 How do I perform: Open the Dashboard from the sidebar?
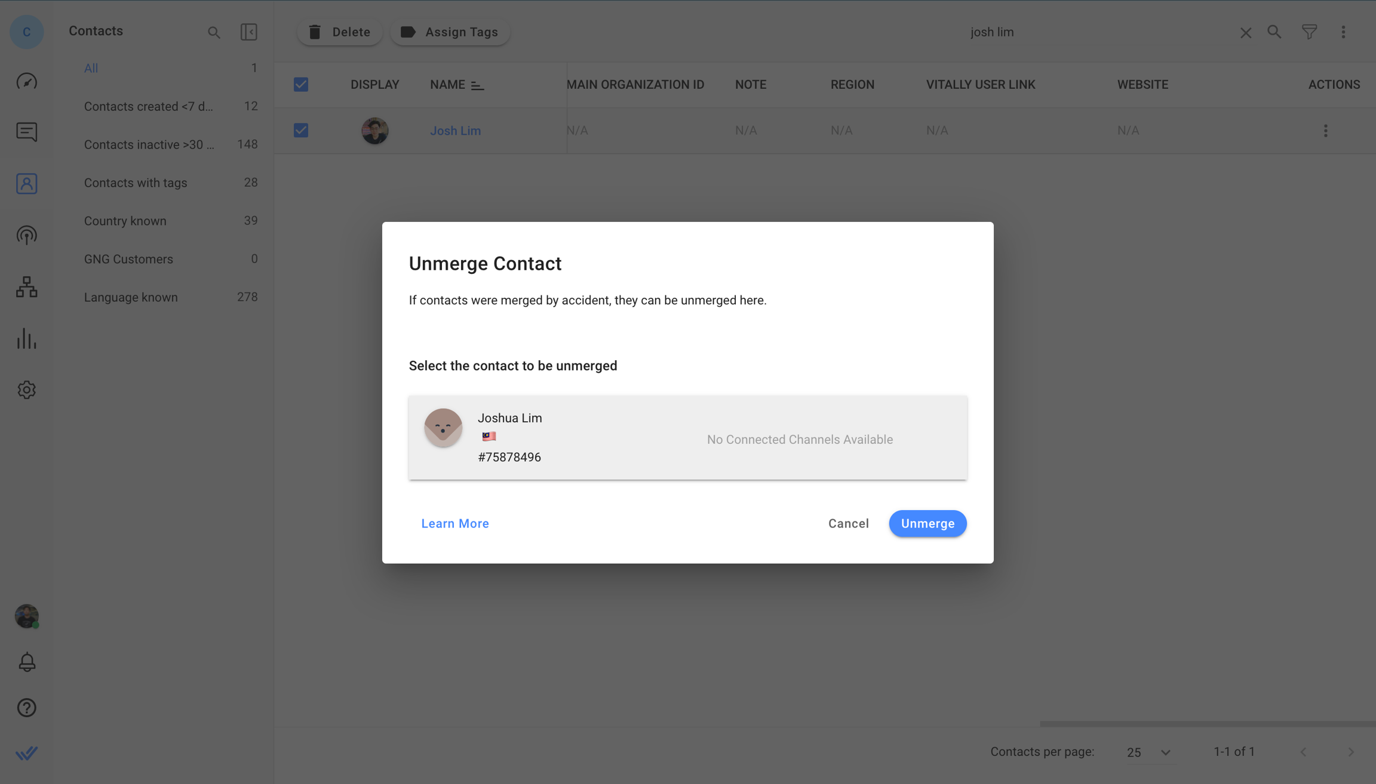[26, 81]
